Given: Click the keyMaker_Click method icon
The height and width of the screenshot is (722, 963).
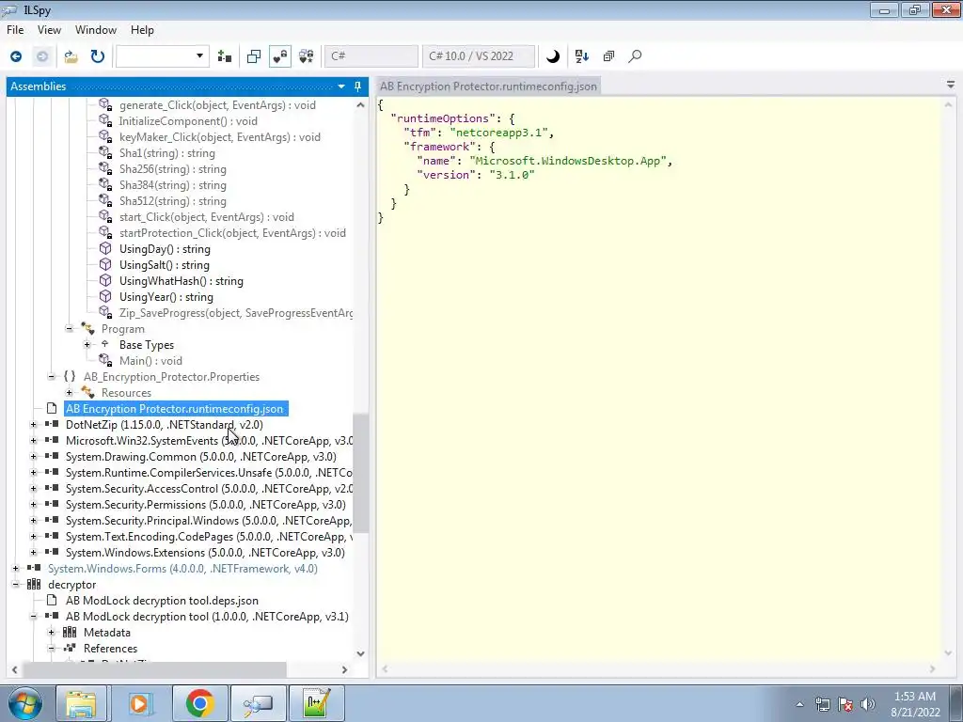Looking at the screenshot, I should click(105, 137).
